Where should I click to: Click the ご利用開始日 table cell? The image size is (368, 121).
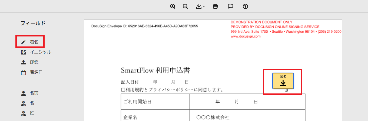click(x=155, y=102)
